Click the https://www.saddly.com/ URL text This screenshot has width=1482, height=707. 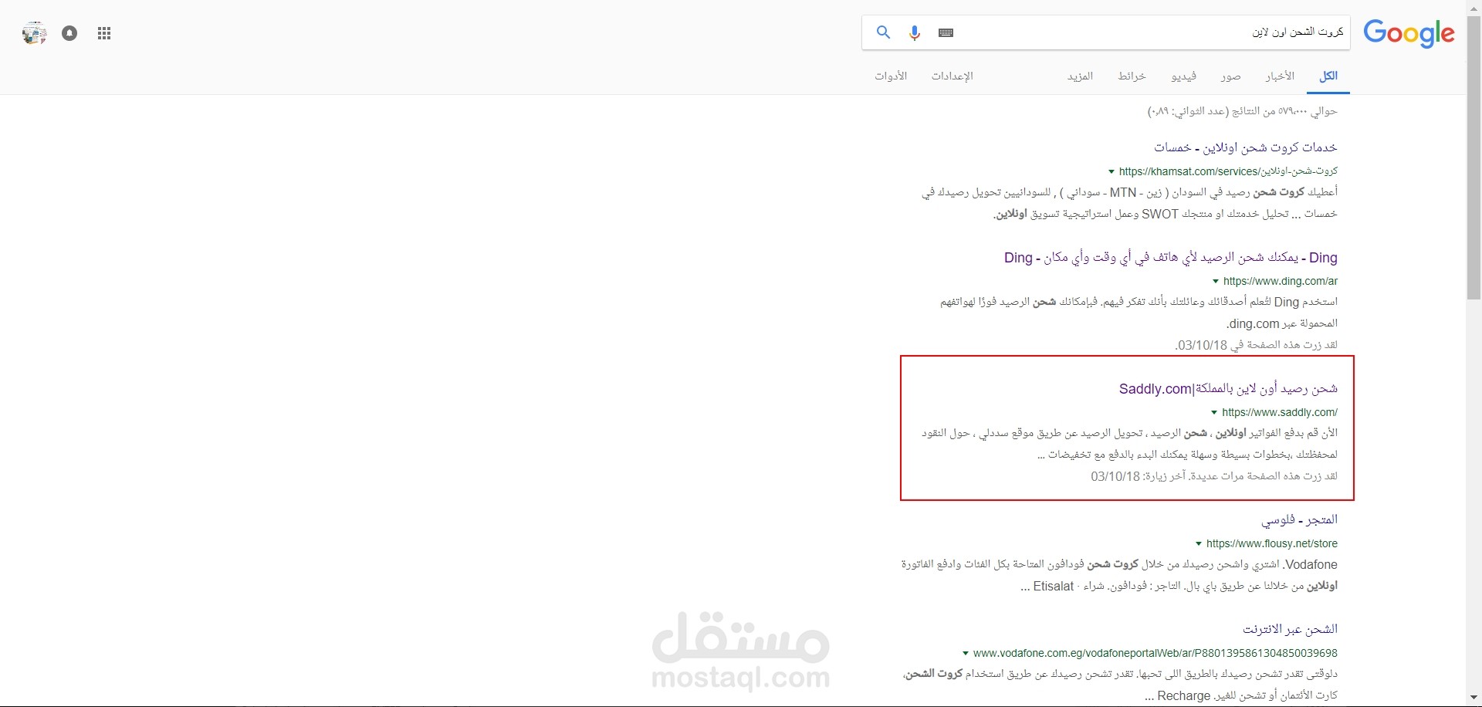pyautogui.click(x=1280, y=412)
